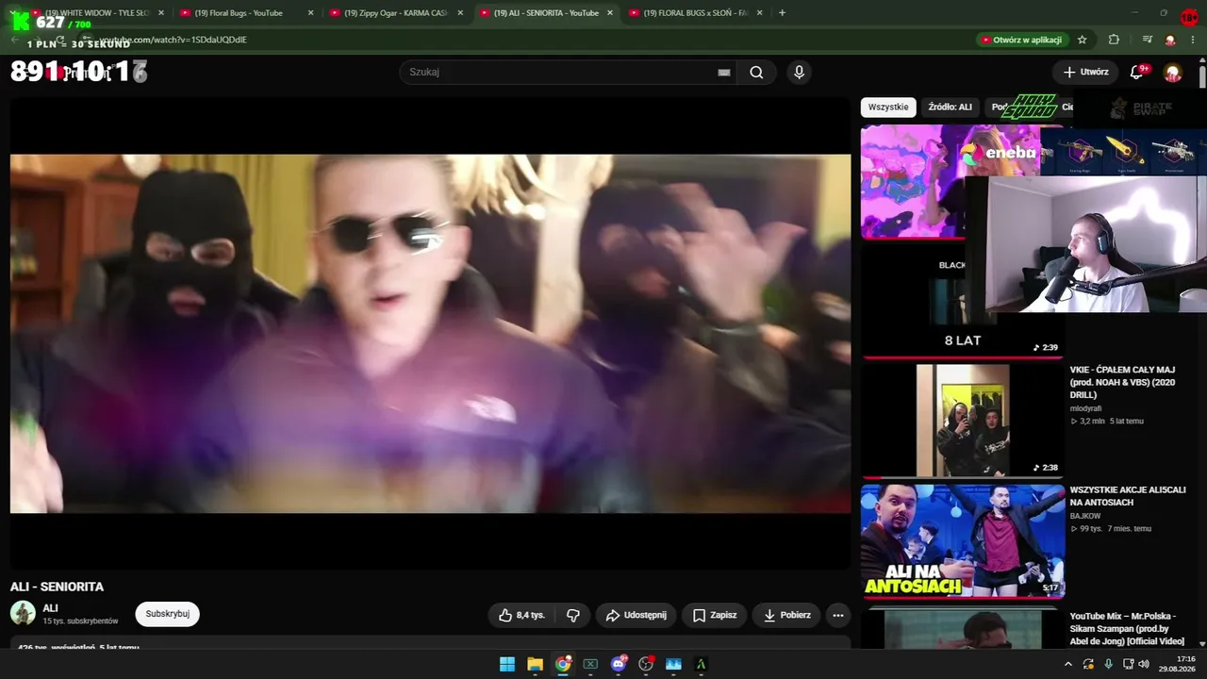Click Otwórz w aplikacji button
The width and height of the screenshot is (1207, 679).
pyautogui.click(x=1022, y=40)
